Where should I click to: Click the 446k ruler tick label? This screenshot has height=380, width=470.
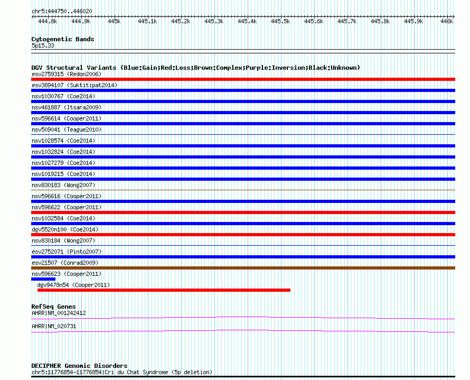(x=447, y=21)
